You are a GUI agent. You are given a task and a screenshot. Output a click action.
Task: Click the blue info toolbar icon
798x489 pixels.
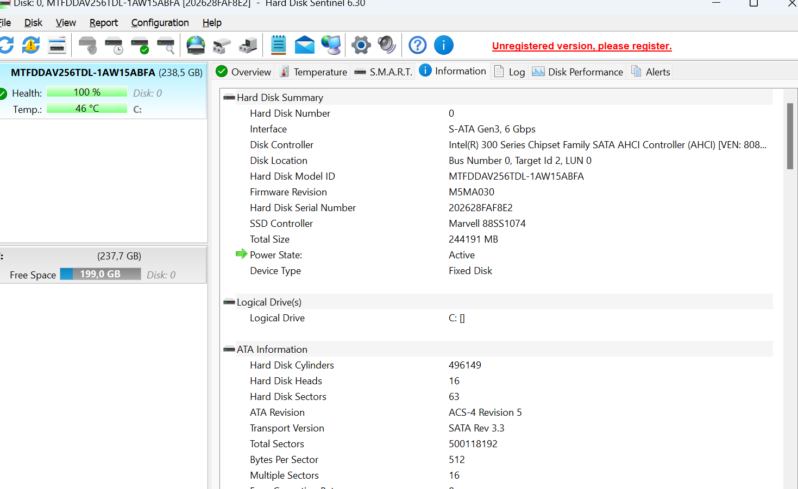coord(444,45)
